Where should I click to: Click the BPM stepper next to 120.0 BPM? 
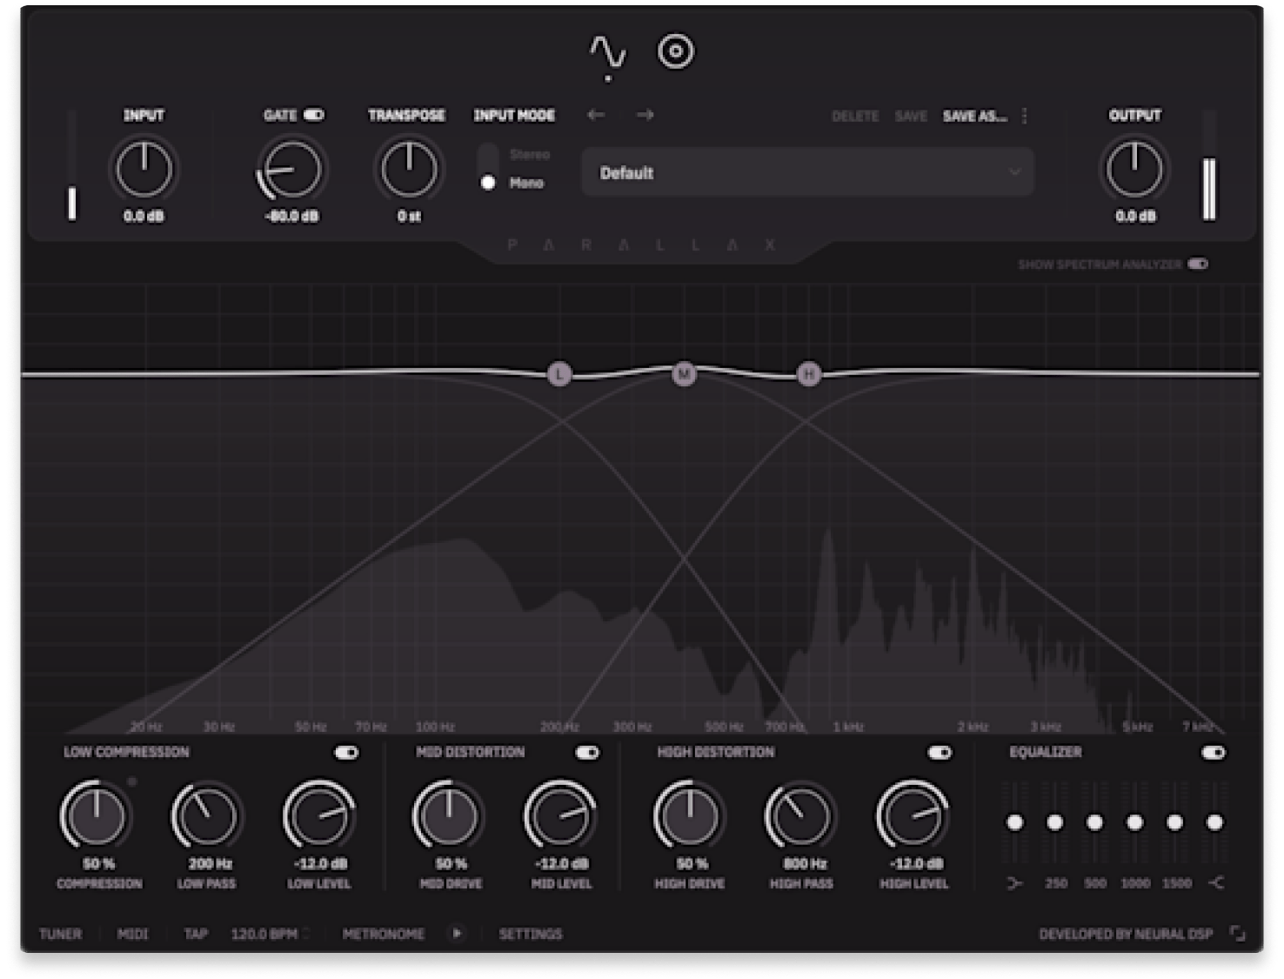[x=306, y=934]
